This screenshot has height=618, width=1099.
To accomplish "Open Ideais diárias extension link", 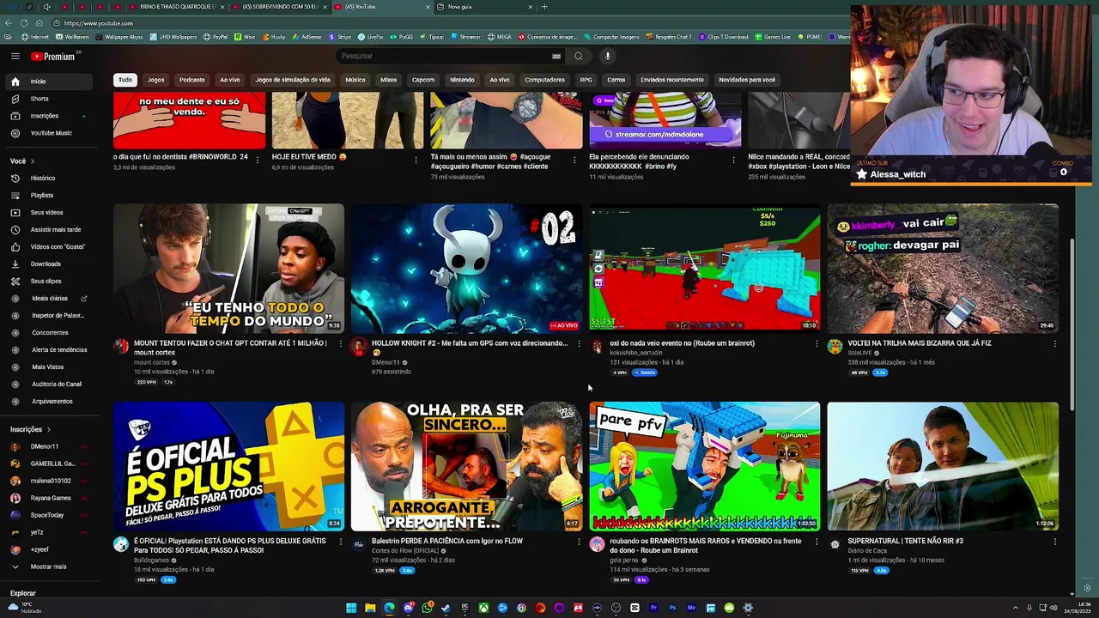I will (x=48, y=298).
